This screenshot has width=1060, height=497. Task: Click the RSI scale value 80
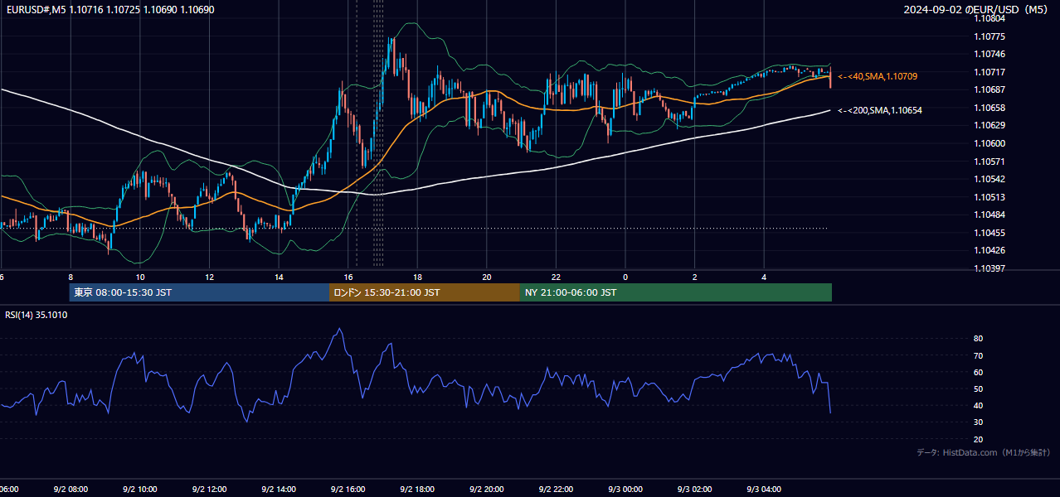pos(979,339)
